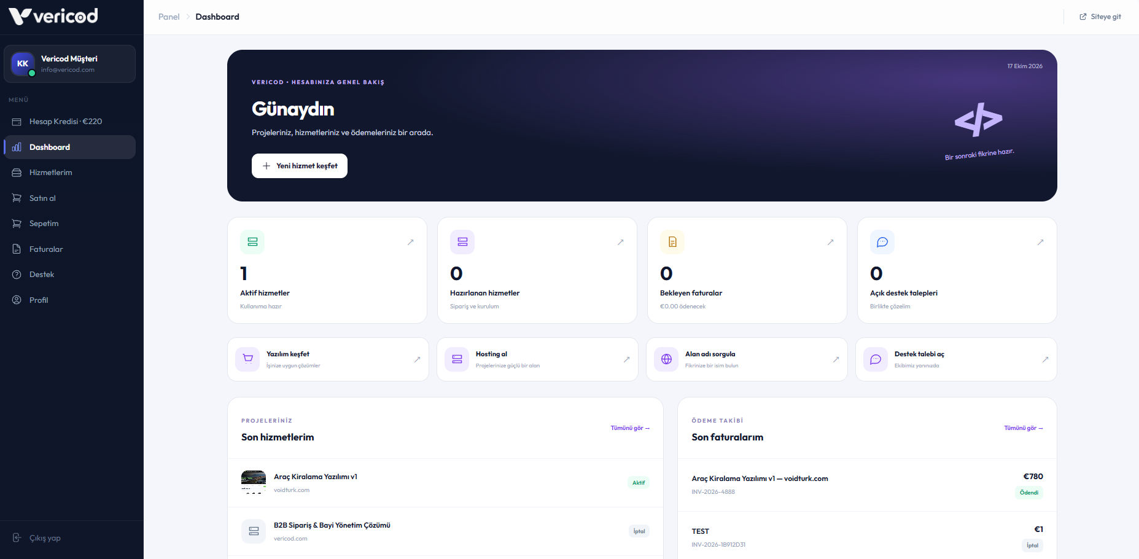The height and width of the screenshot is (559, 1139).
Task: Open arrow on Aktif hizmetler card
Action: [411, 242]
